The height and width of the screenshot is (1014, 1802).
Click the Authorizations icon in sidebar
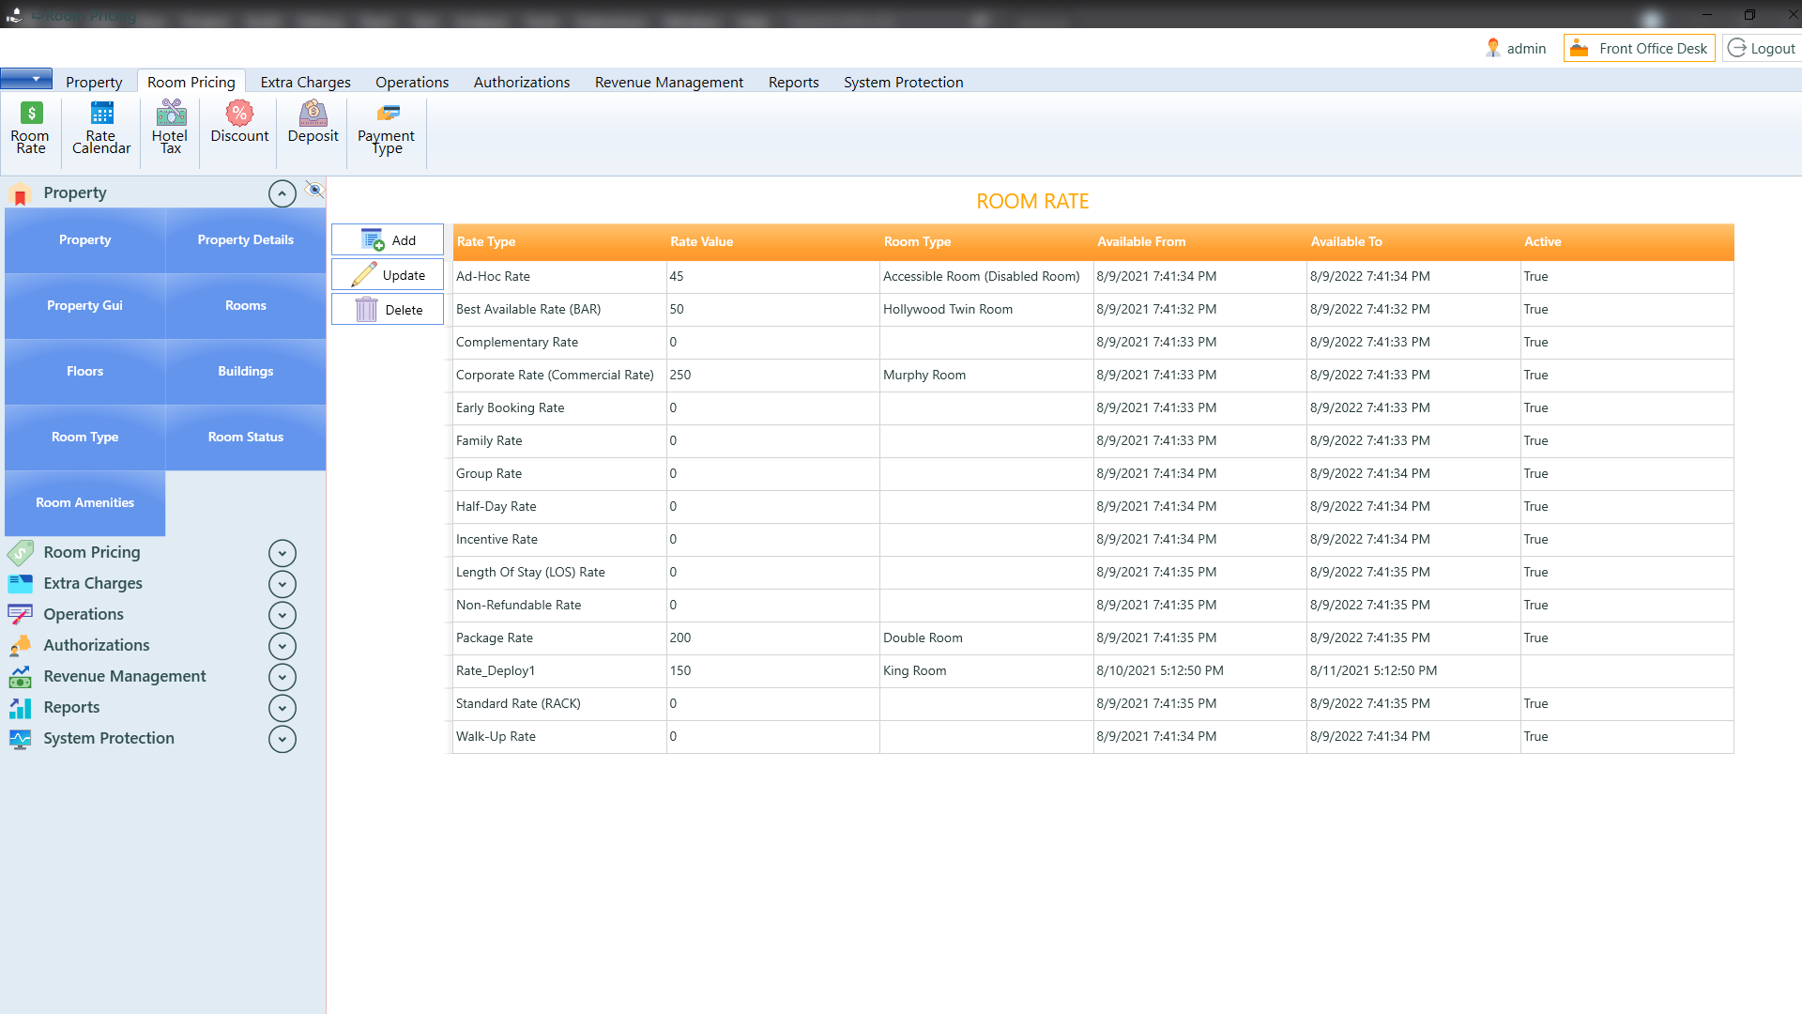tap(20, 645)
